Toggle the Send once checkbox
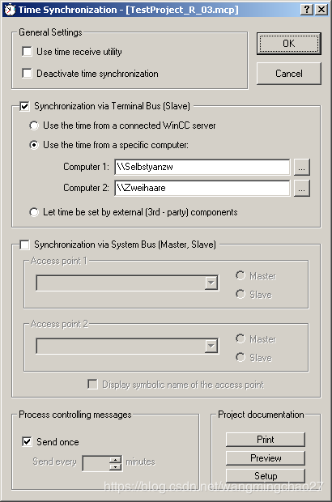Image resolution: width=332 pixels, height=502 pixels. coord(27,442)
